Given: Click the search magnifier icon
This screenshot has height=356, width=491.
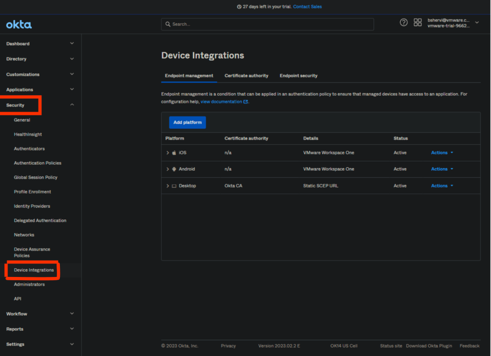Looking at the screenshot, I should (168, 24).
